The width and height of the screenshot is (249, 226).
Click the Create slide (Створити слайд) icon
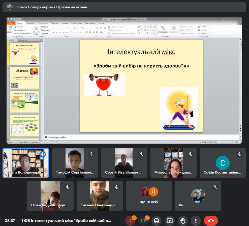point(36,30)
